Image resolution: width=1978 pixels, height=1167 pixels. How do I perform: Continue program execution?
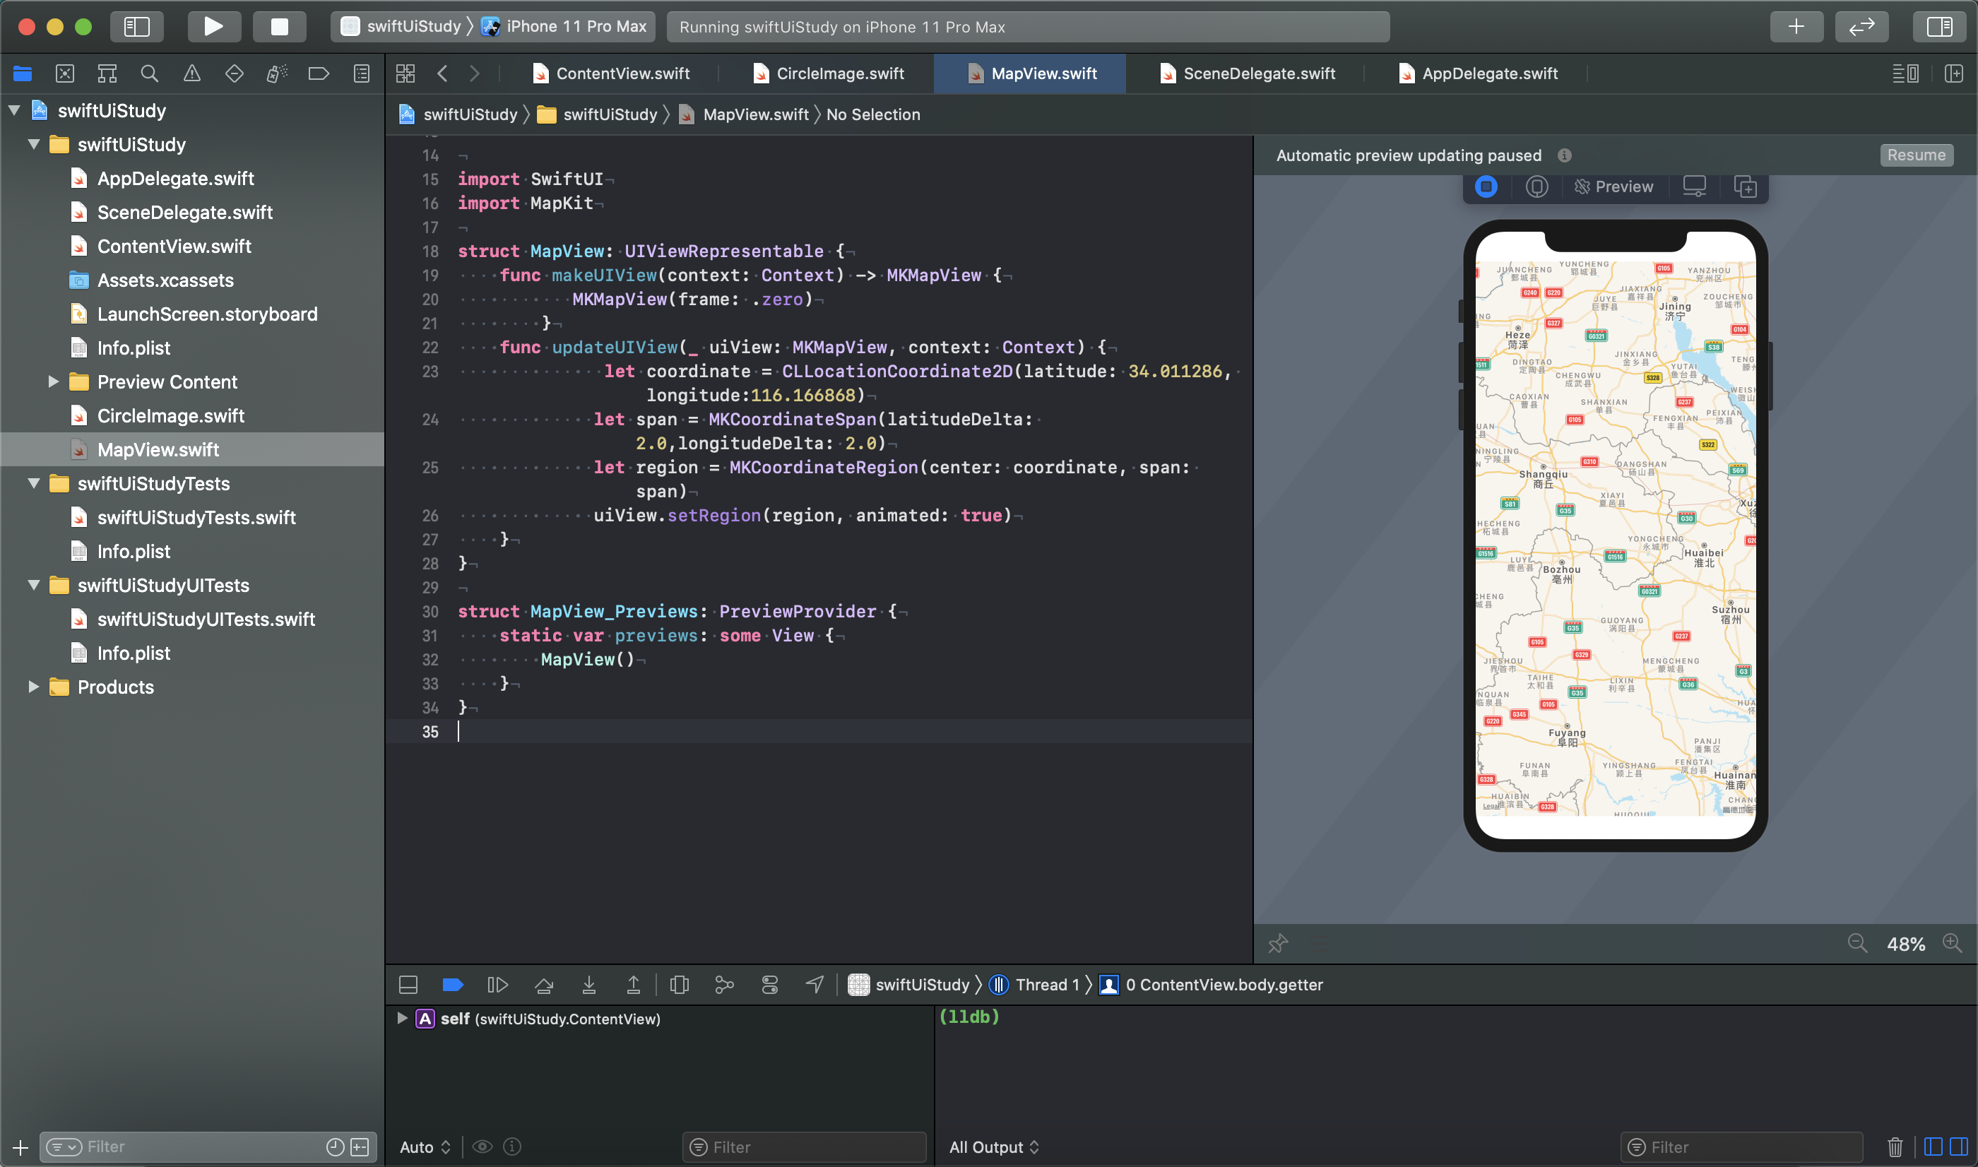pos(497,985)
